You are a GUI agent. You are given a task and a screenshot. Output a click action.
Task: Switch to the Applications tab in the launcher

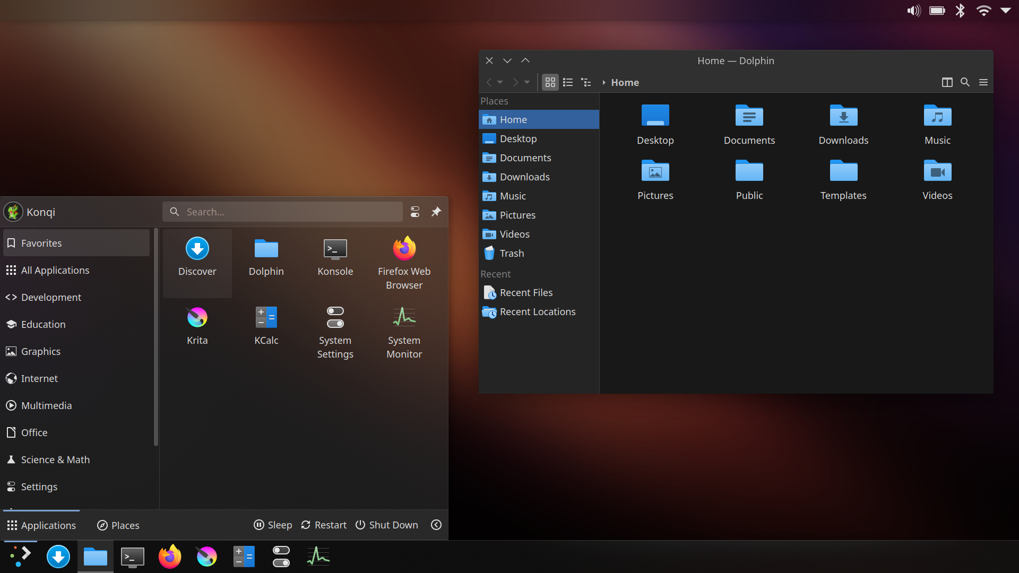pyautogui.click(x=41, y=525)
